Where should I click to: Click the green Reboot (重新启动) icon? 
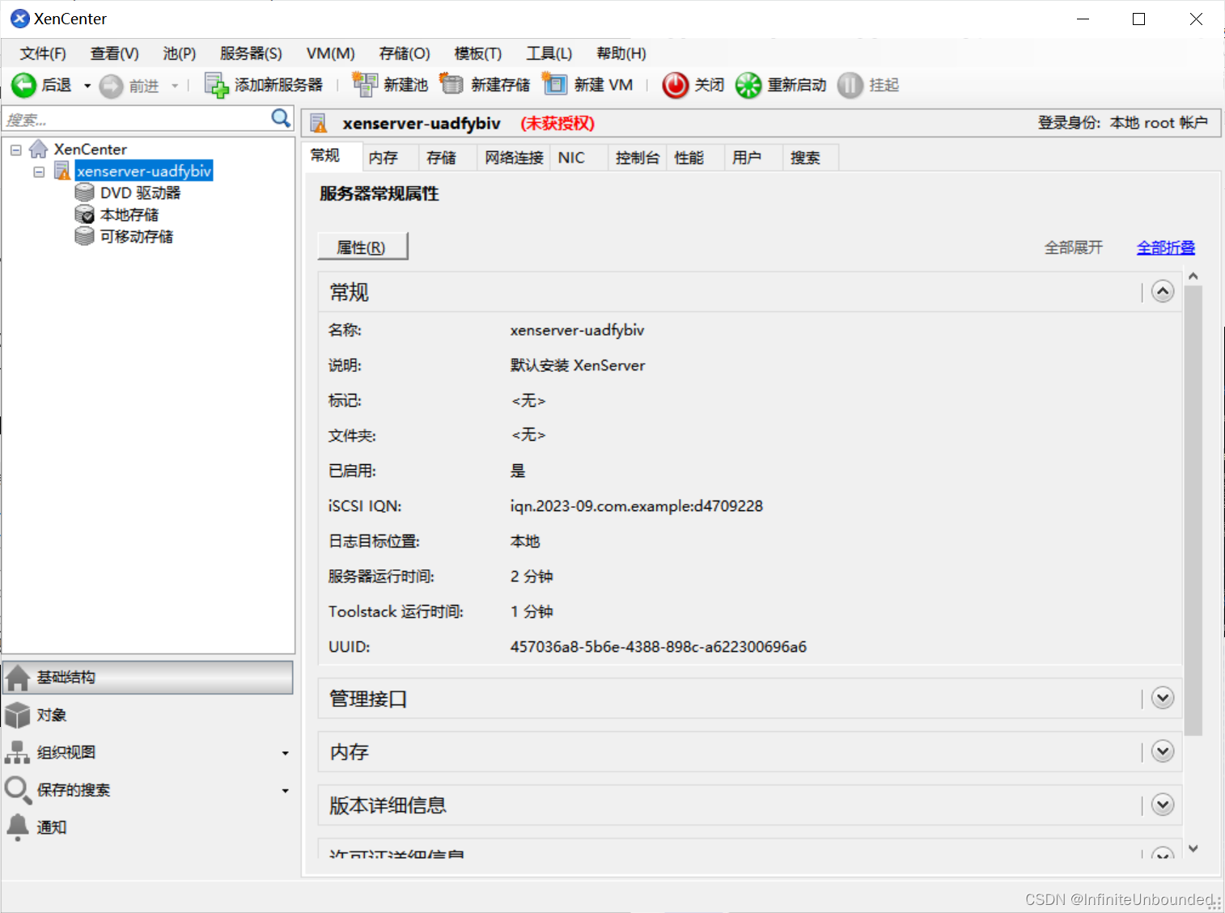[x=748, y=85]
